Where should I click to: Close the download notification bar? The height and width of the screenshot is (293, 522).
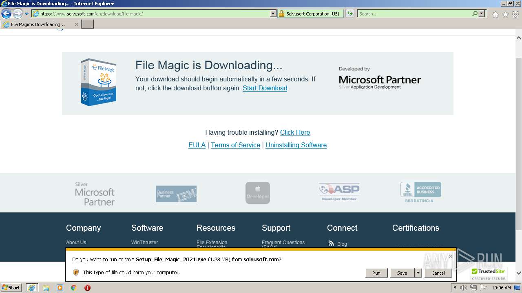click(x=450, y=256)
